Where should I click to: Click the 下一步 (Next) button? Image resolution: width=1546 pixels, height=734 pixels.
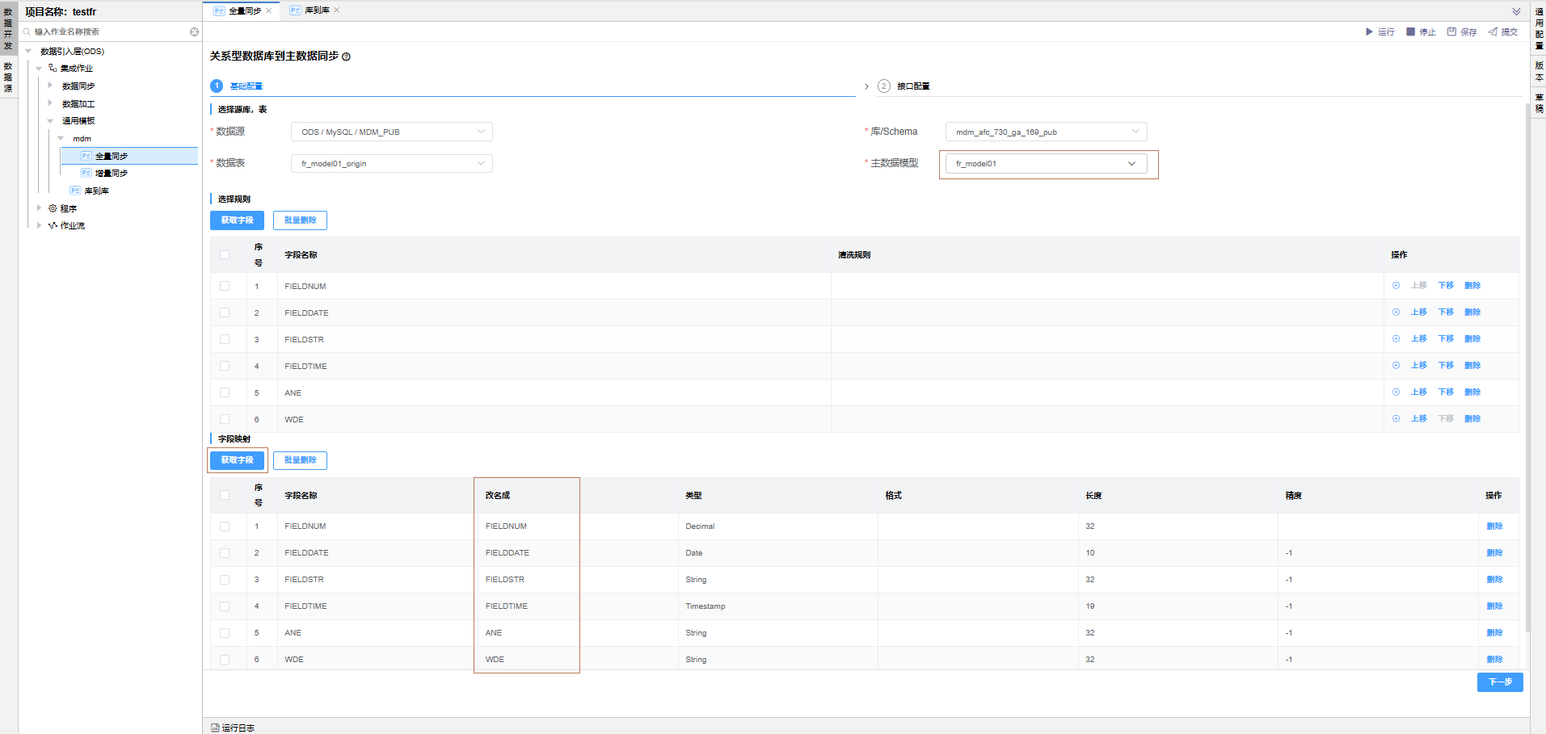click(x=1499, y=682)
